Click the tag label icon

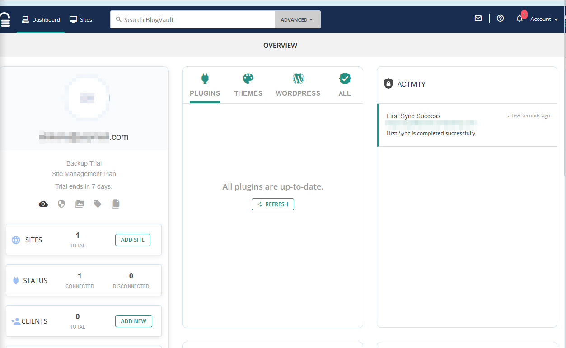[x=98, y=204]
